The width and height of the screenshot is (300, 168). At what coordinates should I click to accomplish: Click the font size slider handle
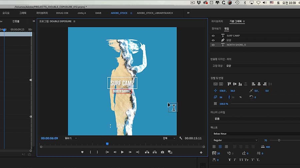tap(279, 140)
